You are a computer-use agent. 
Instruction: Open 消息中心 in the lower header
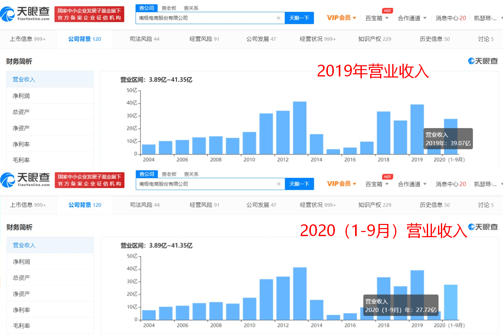click(x=451, y=184)
